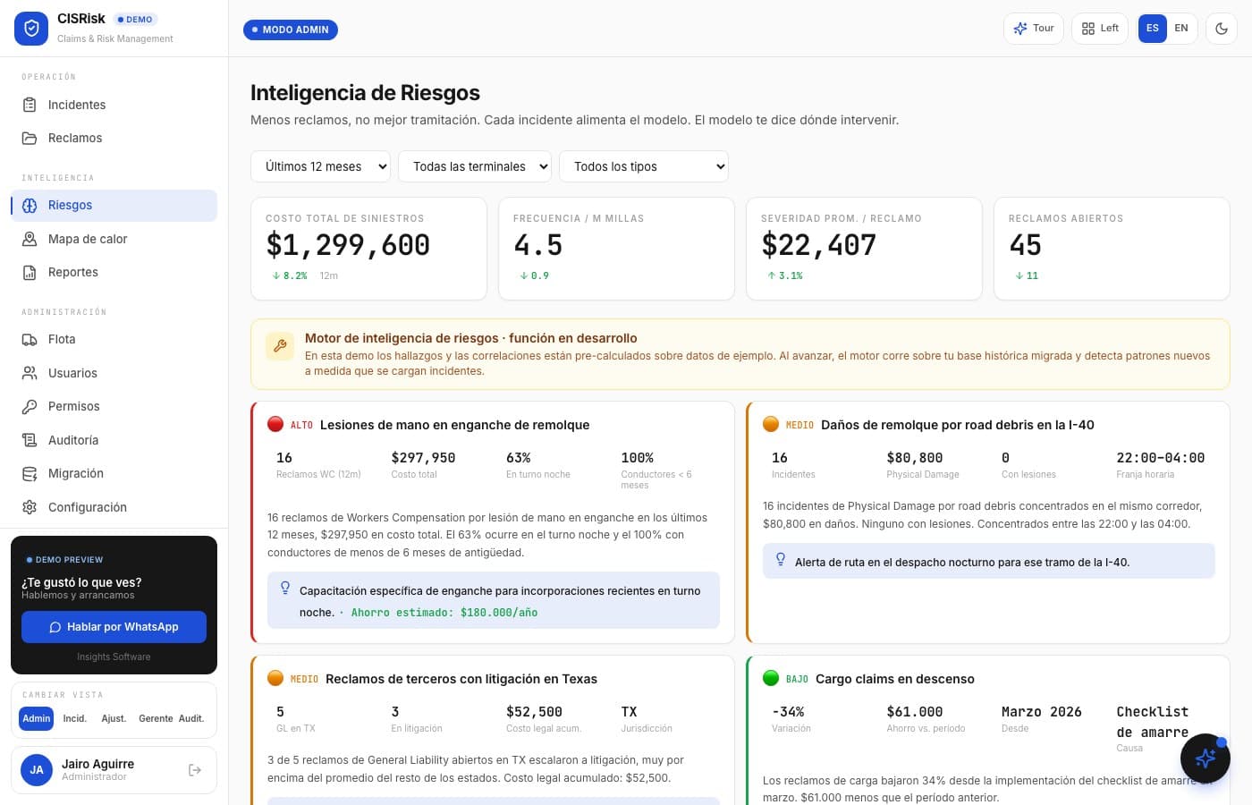Open the Reclamos menu item
The height and width of the screenshot is (805, 1252).
114,138
